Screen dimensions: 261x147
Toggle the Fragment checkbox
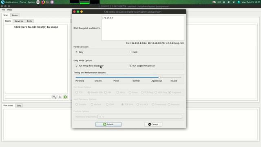point(170,92)
